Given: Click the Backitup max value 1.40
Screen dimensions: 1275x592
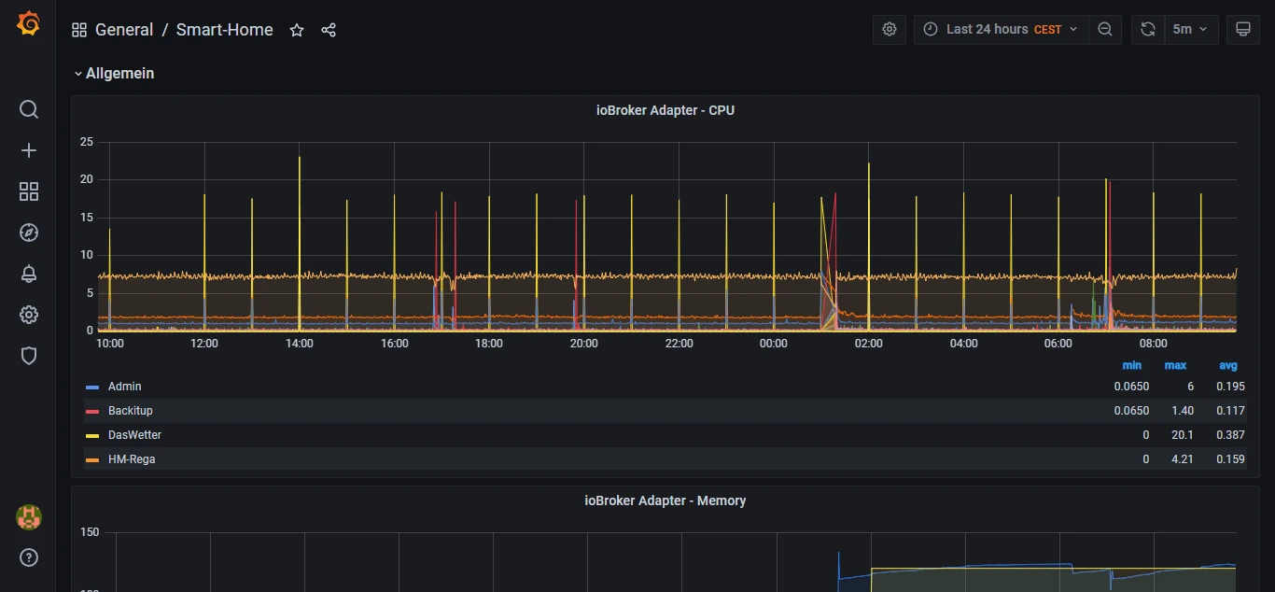Looking at the screenshot, I should tap(1182, 411).
